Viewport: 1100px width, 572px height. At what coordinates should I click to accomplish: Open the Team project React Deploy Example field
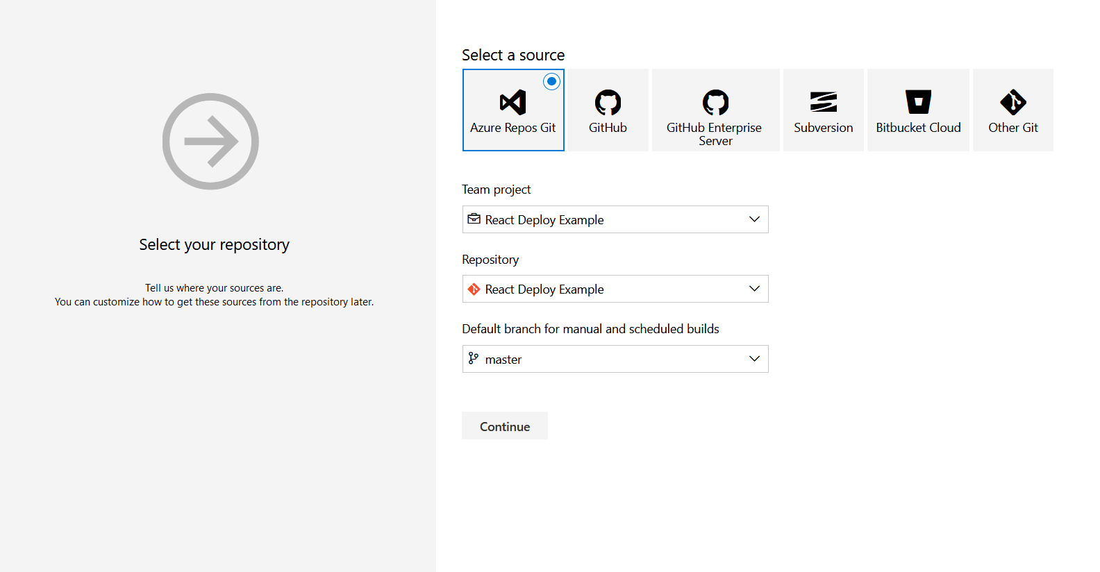point(615,219)
